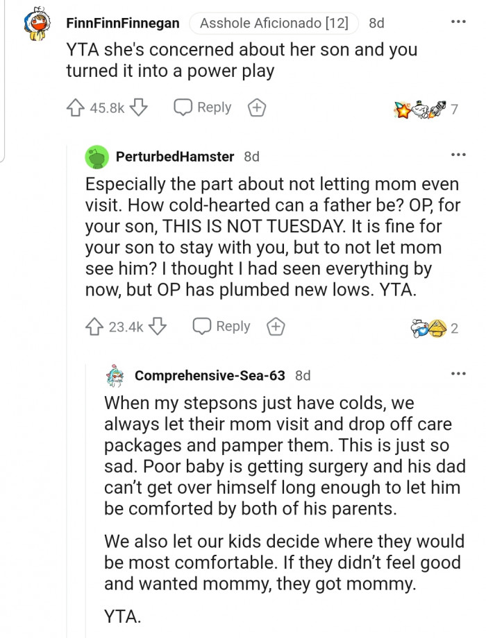Downvote FinnFinnFinnegan's comment
The width and height of the screenshot is (486, 638).
click(139, 107)
